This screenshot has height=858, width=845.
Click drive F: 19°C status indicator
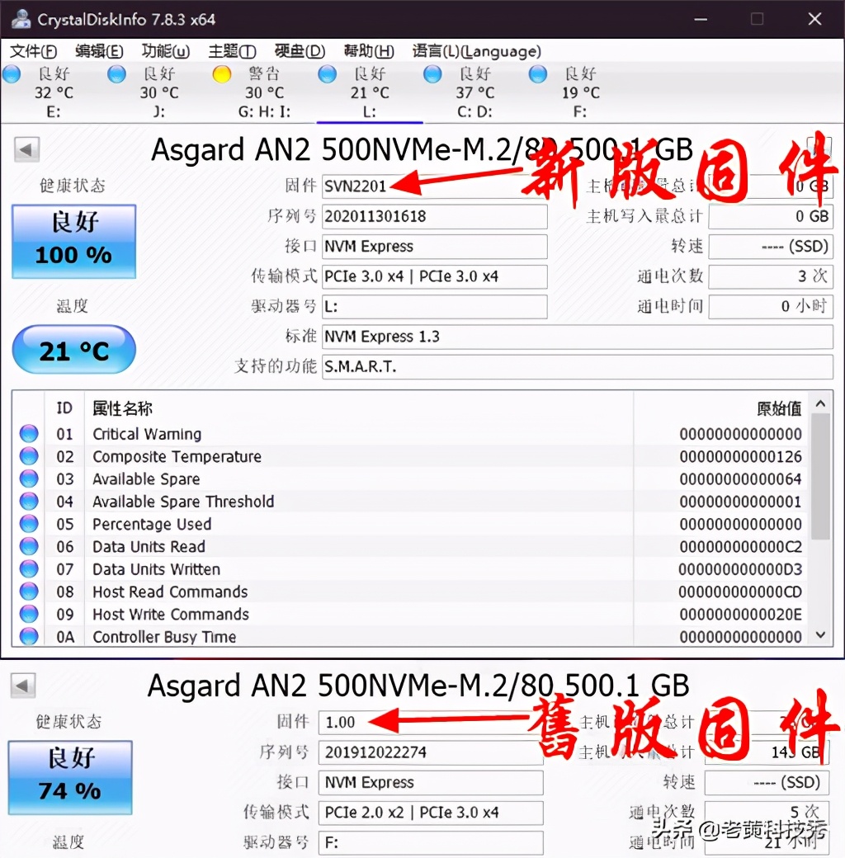click(537, 73)
